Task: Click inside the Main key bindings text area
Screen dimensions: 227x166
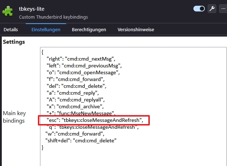Action: click(x=133, y=106)
